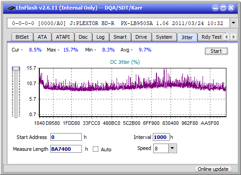Click the 10.7 y-axis label
The height and width of the screenshot is (175, 241).
32,83
